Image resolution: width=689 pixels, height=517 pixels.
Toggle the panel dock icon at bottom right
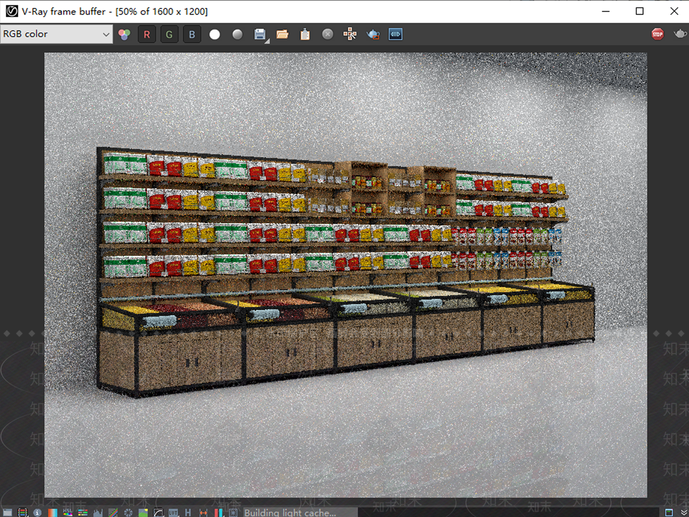pyautogui.click(x=669, y=512)
